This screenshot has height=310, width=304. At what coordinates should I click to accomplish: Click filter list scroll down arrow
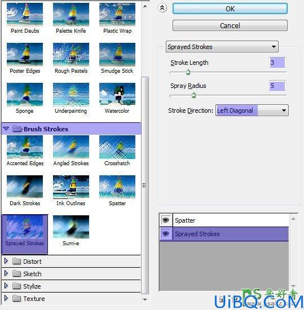click(x=145, y=300)
